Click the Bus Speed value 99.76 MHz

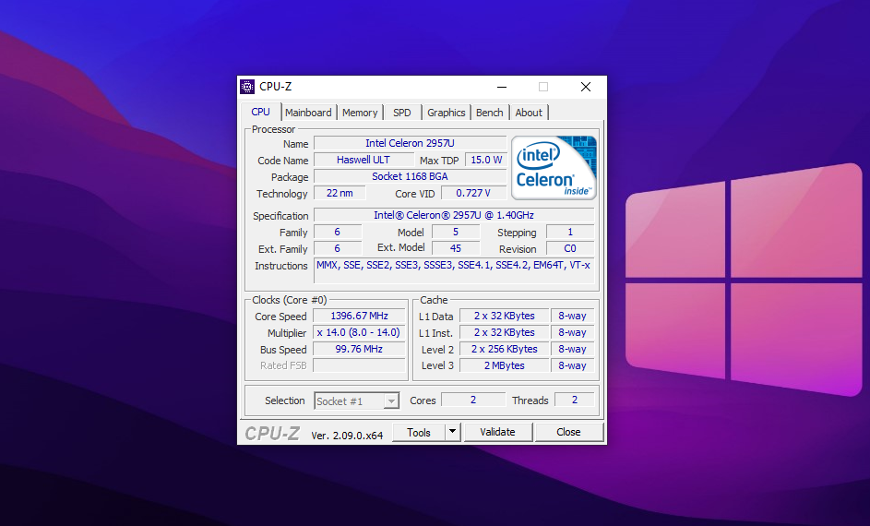pyautogui.click(x=359, y=349)
